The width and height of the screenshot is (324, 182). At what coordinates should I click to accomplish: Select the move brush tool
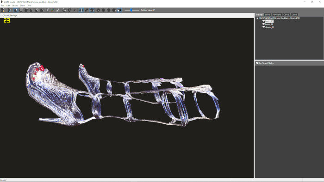pos(37,10)
